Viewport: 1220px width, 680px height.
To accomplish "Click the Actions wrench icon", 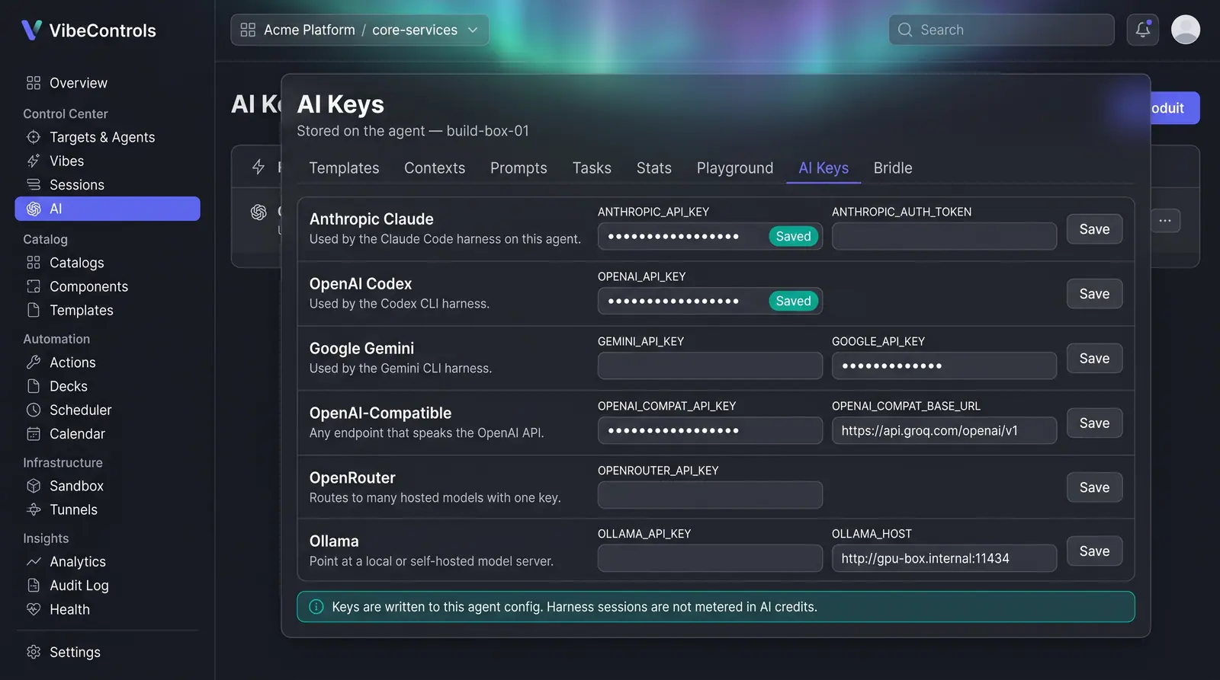I will click(x=34, y=362).
